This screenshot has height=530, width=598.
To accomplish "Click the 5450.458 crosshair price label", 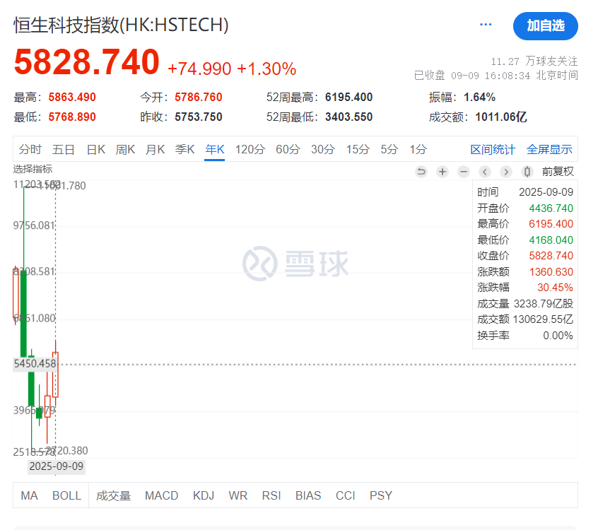I will coord(35,364).
